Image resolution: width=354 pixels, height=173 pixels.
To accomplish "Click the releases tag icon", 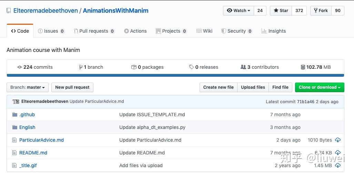I will pyautogui.click(x=191, y=67).
